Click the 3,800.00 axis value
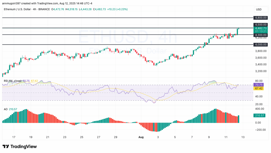This screenshot has width=271, height=153. pyautogui.click(x=261, y=51)
